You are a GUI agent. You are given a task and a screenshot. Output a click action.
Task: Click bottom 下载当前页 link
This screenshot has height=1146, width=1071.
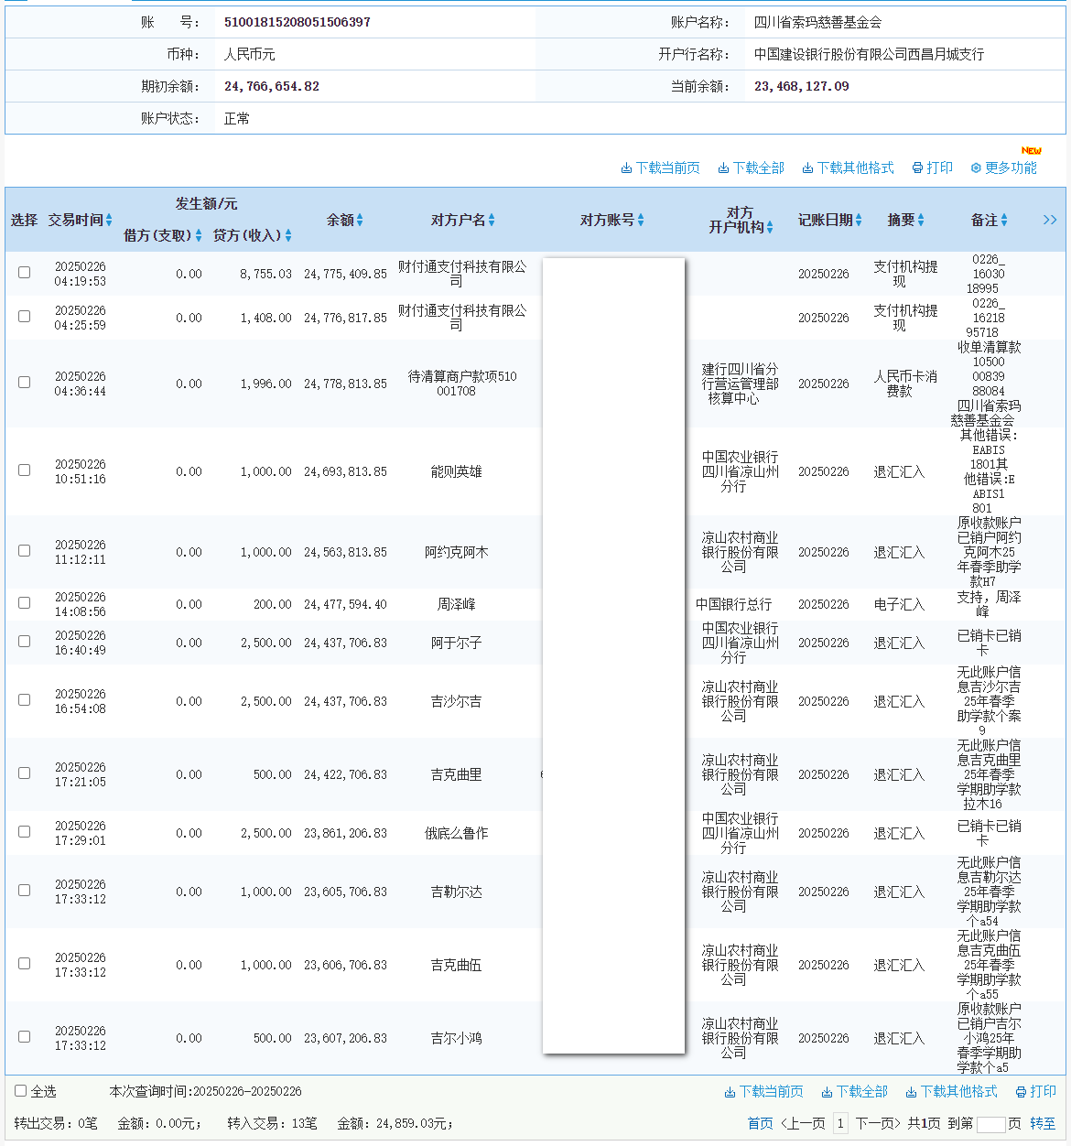(763, 1091)
